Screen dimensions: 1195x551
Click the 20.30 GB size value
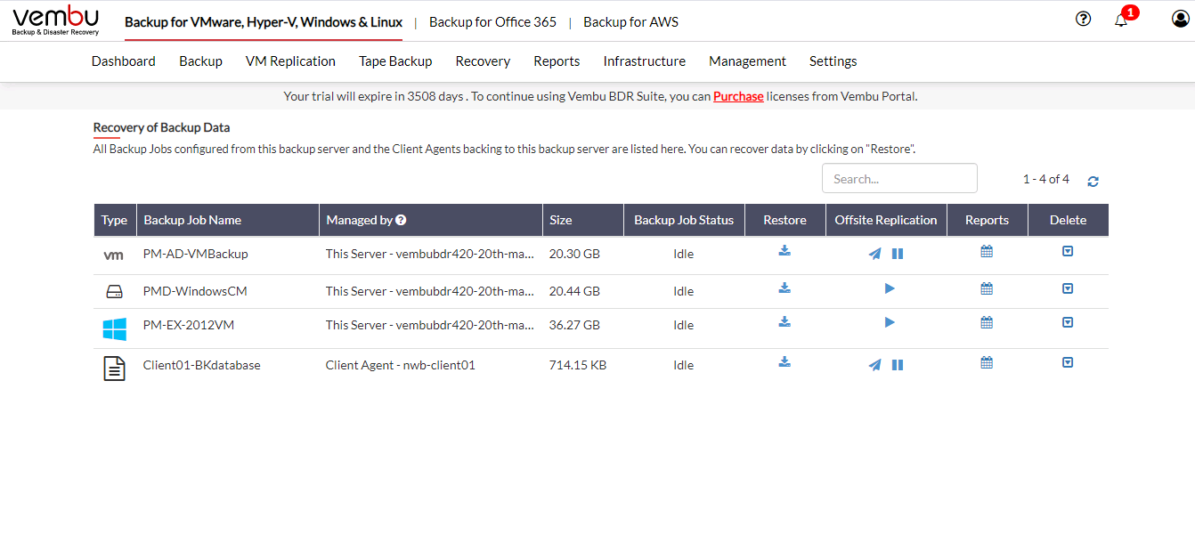click(574, 254)
